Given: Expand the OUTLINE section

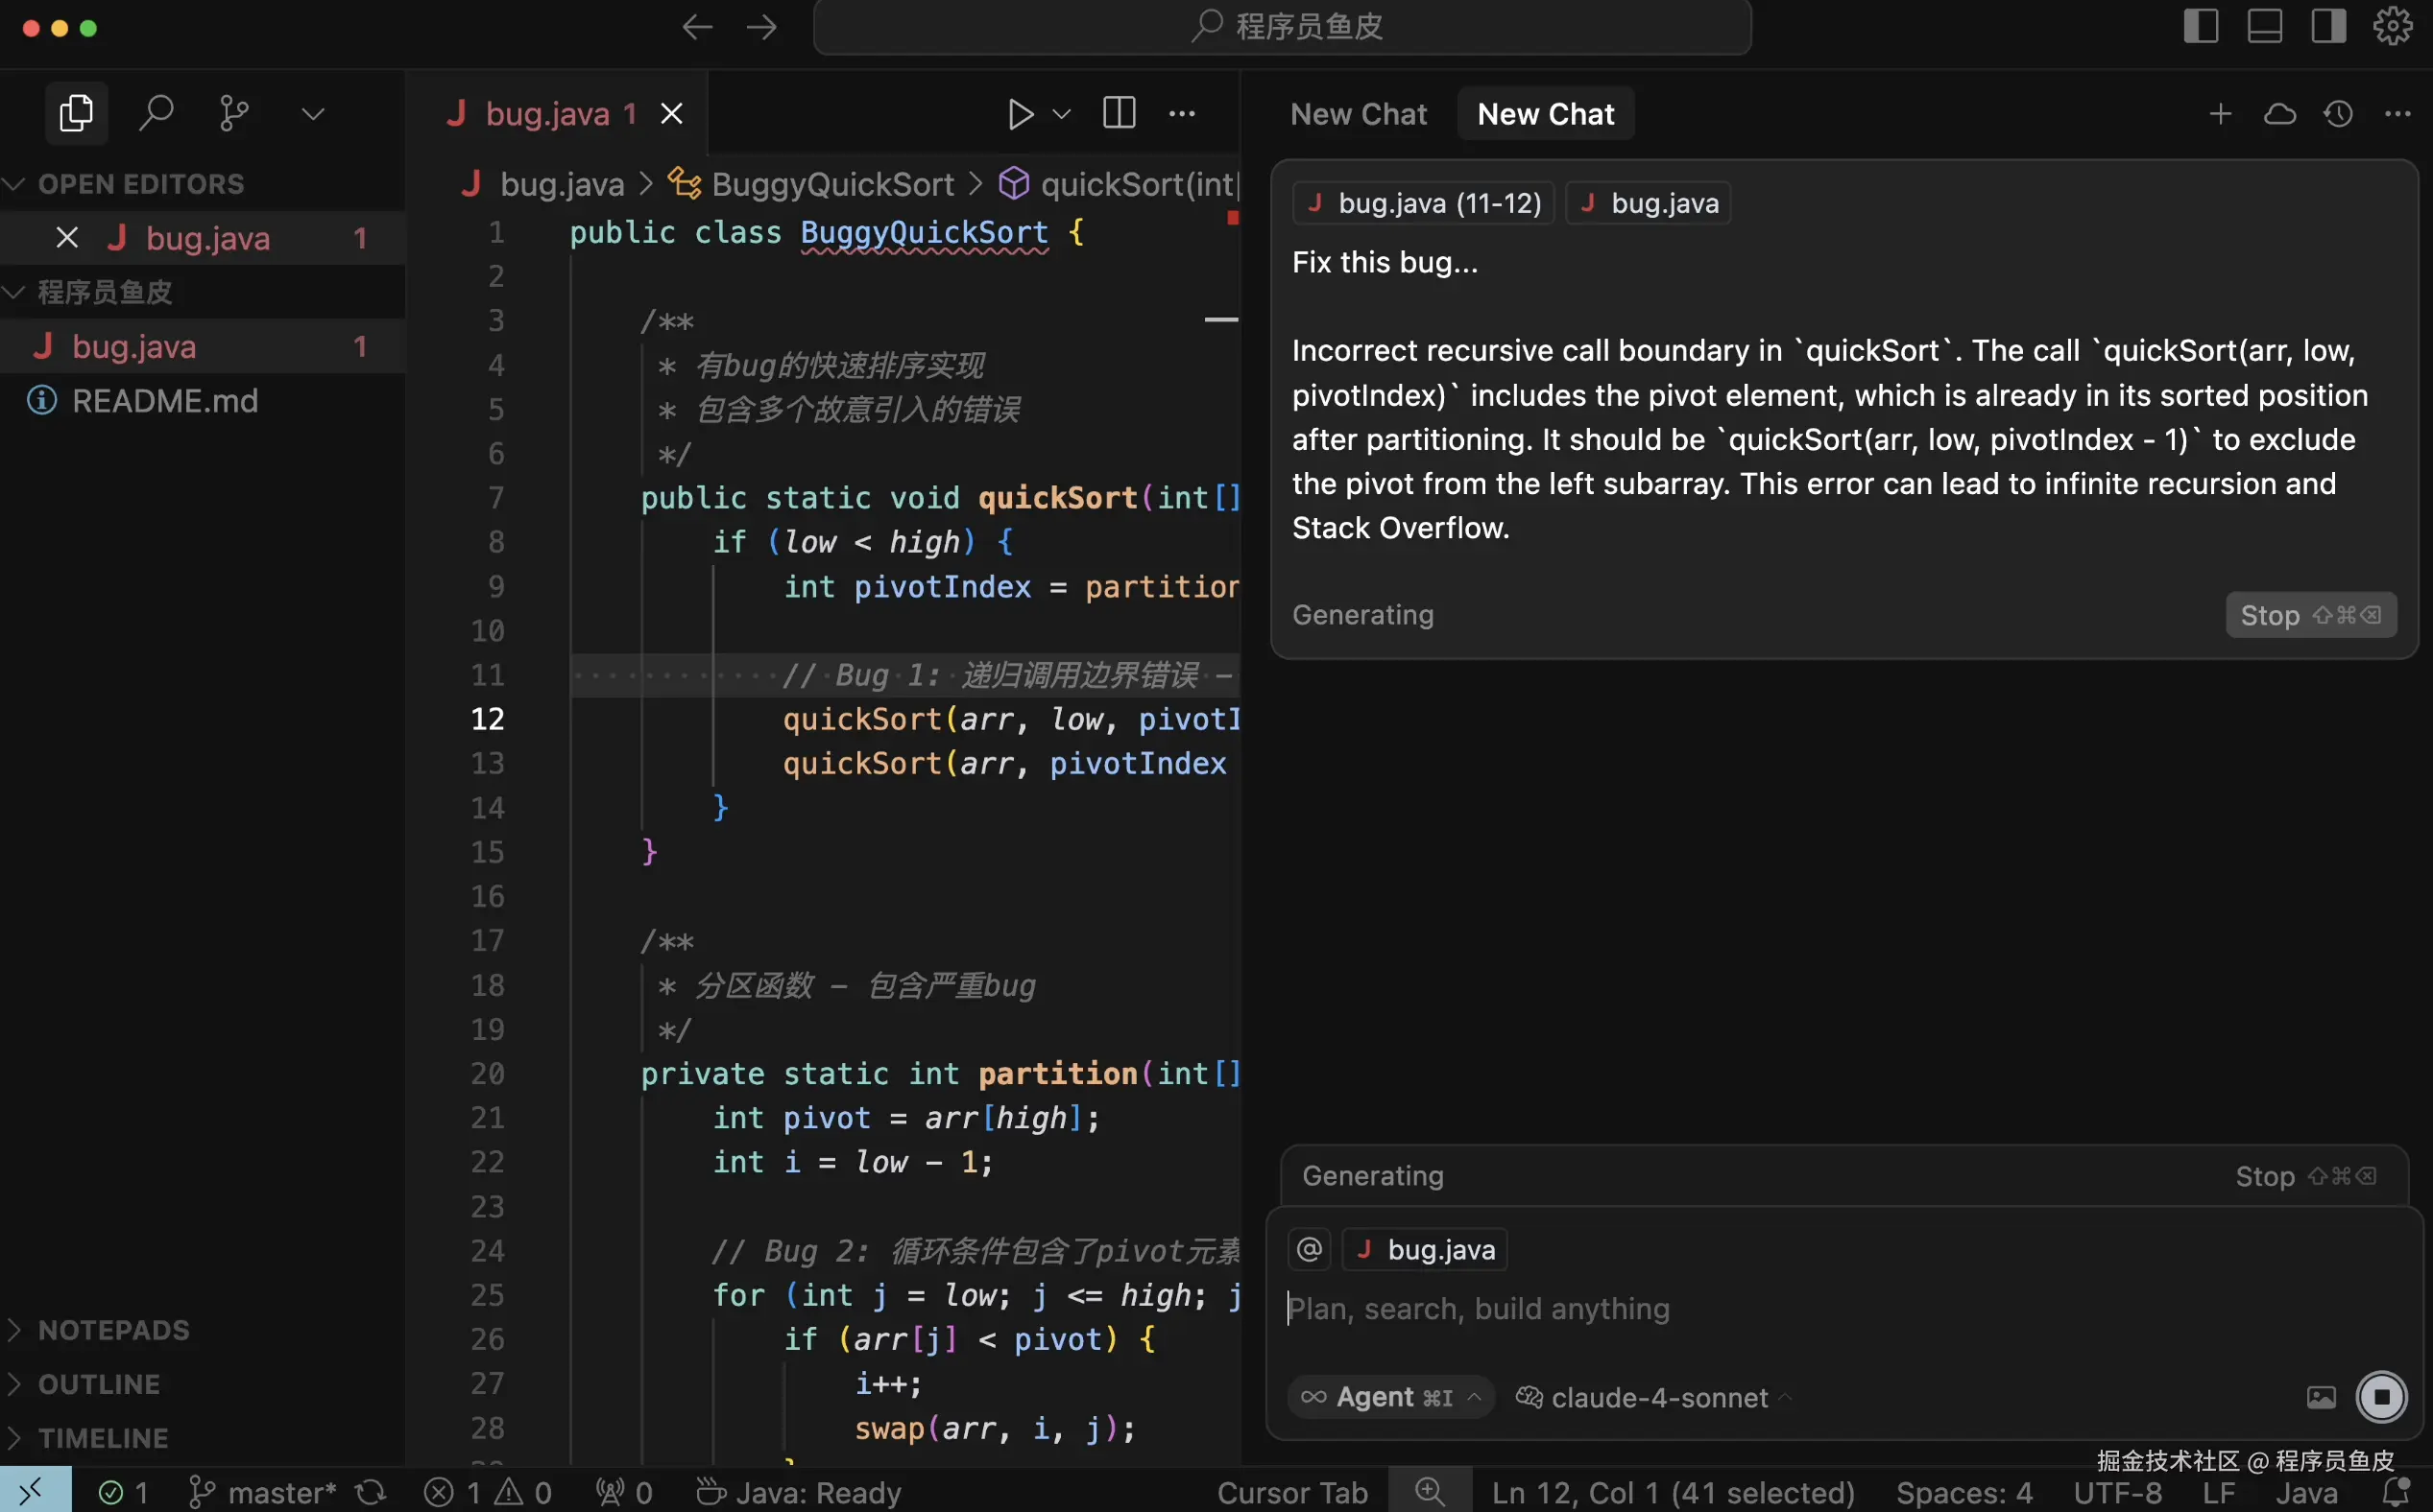Looking at the screenshot, I should pyautogui.click(x=98, y=1384).
